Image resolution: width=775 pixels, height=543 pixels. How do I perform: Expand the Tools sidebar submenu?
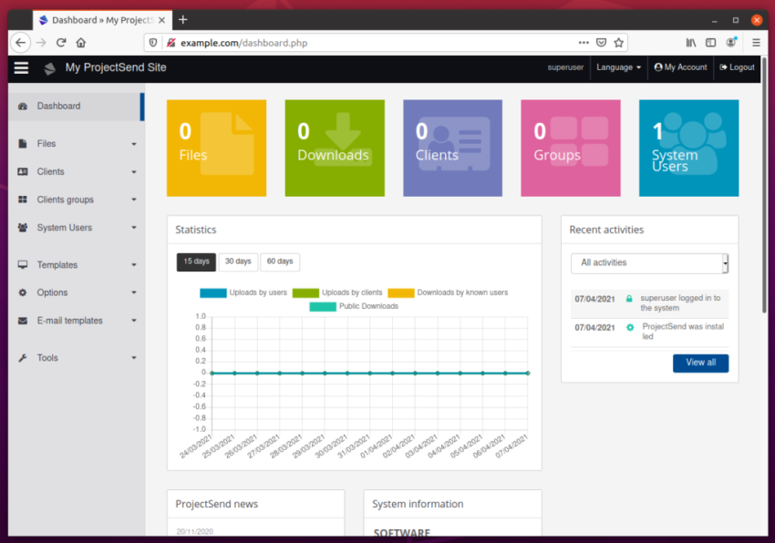134,358
